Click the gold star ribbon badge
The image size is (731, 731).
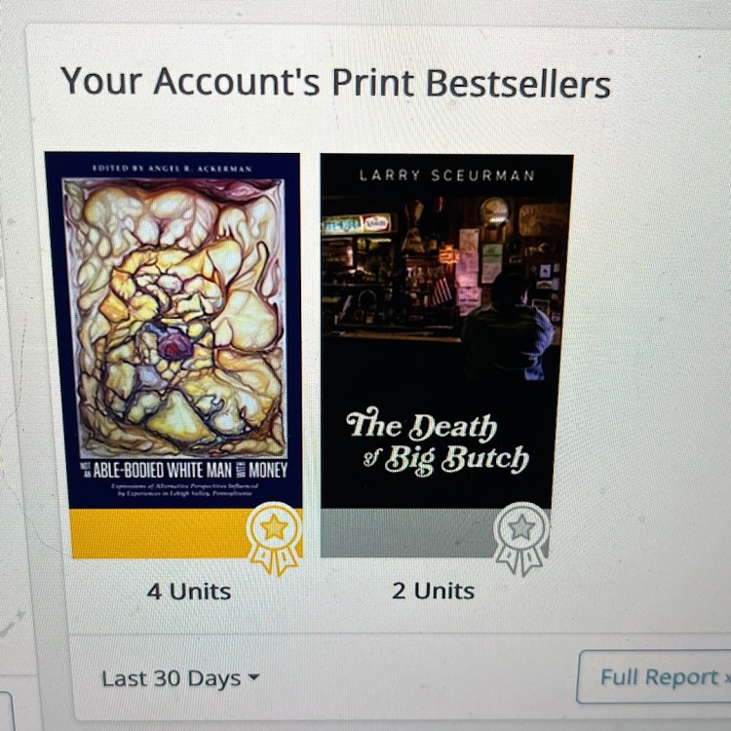pos(275,539)
